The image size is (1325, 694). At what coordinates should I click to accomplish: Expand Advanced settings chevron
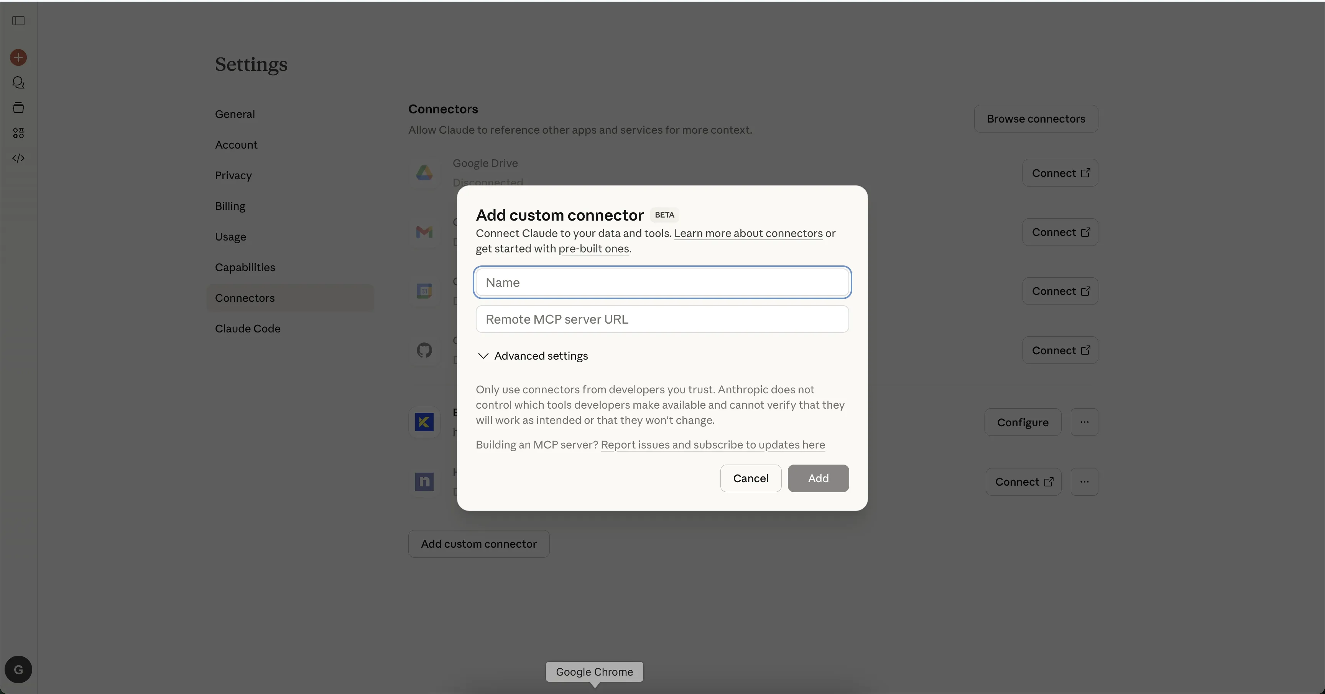483,356
